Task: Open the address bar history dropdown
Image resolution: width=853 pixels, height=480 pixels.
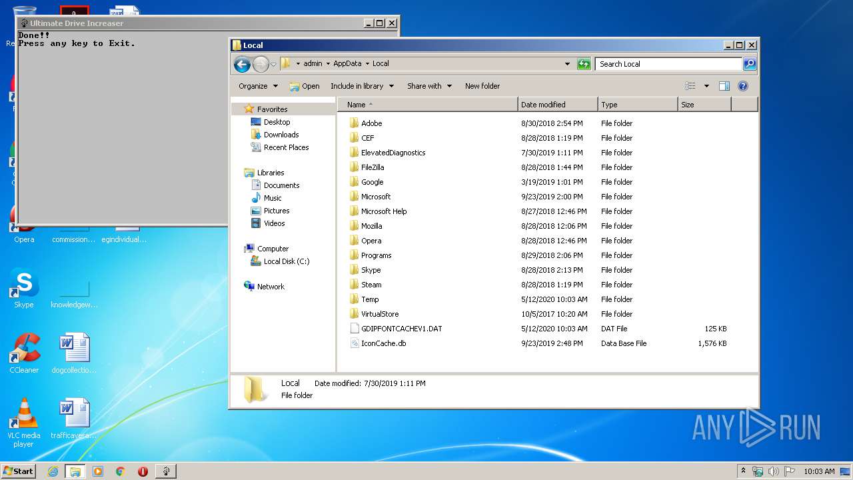Action: coord(567,64)
